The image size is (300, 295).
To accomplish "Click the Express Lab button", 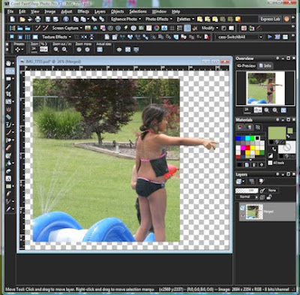I will tap(270, 19).
